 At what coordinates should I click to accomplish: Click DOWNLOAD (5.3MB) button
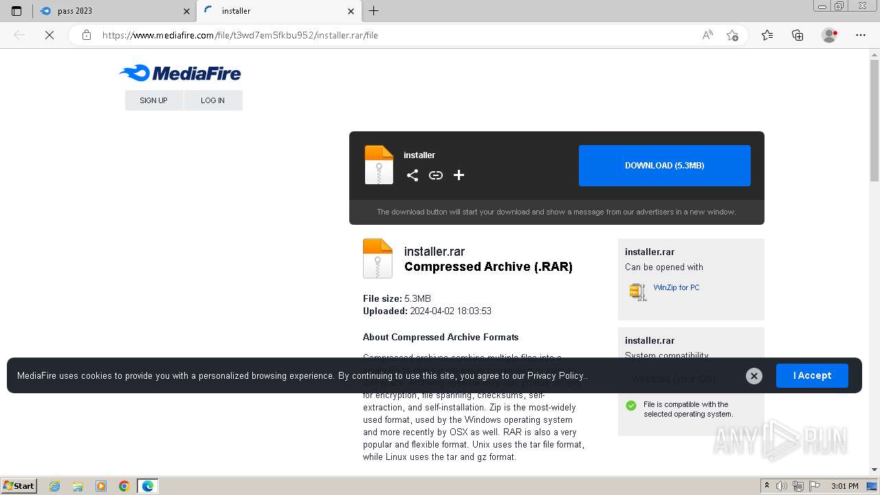pyautogui.click(x=665, y=166)
